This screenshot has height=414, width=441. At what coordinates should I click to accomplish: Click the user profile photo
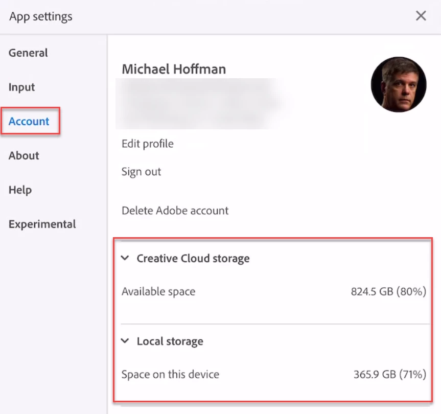[399, 84]
